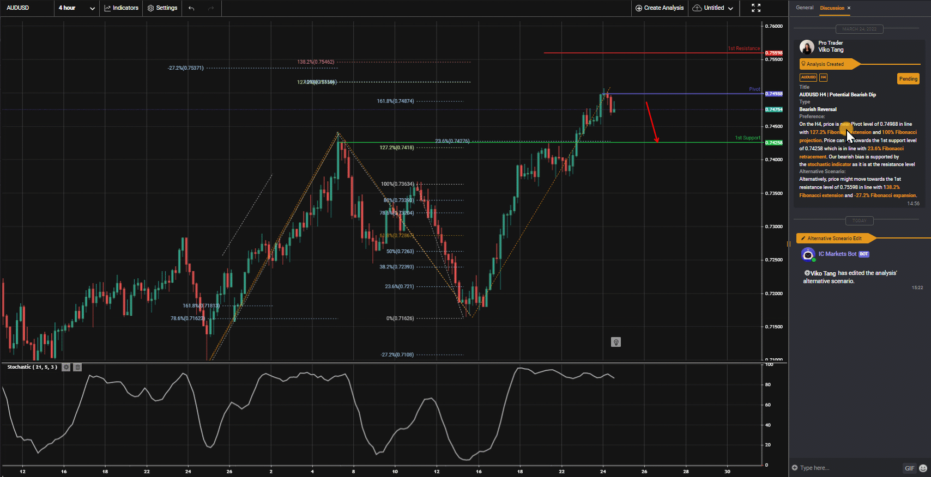
Task: Click the Pivot line label
Action: [x=754, y=89]
